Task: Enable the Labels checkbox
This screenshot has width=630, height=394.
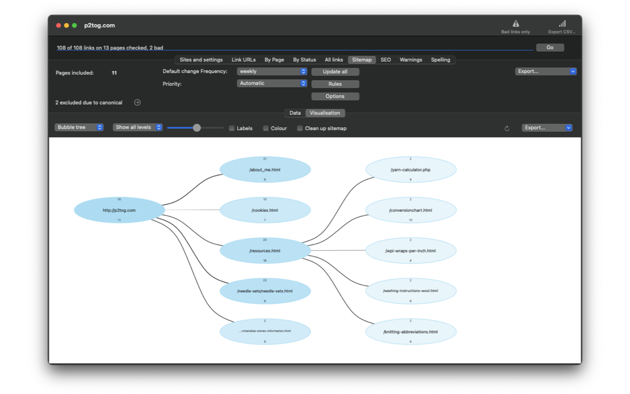Action: [x=232, y=128]
